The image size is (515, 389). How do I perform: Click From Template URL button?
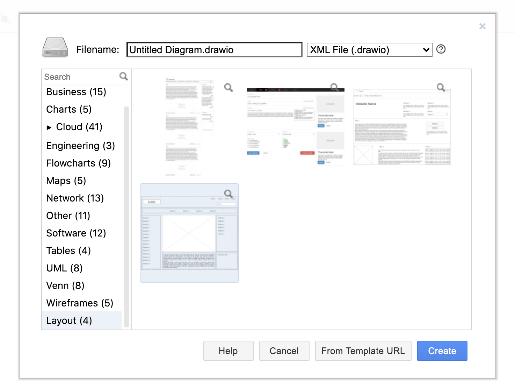tap(363, 351)
